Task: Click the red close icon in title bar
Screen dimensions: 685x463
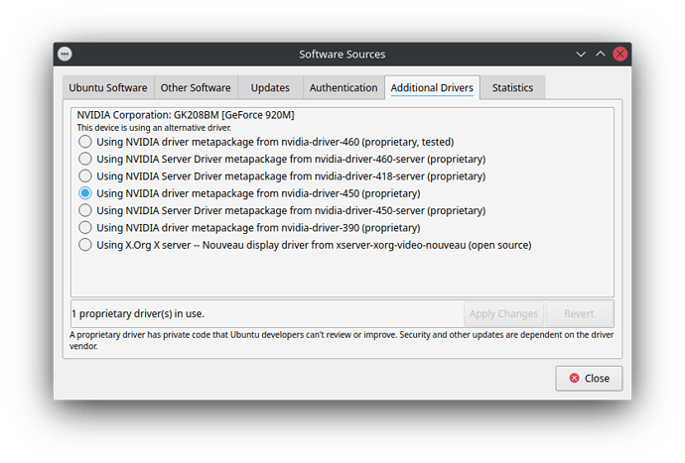Action: click(x=619, y=54)
